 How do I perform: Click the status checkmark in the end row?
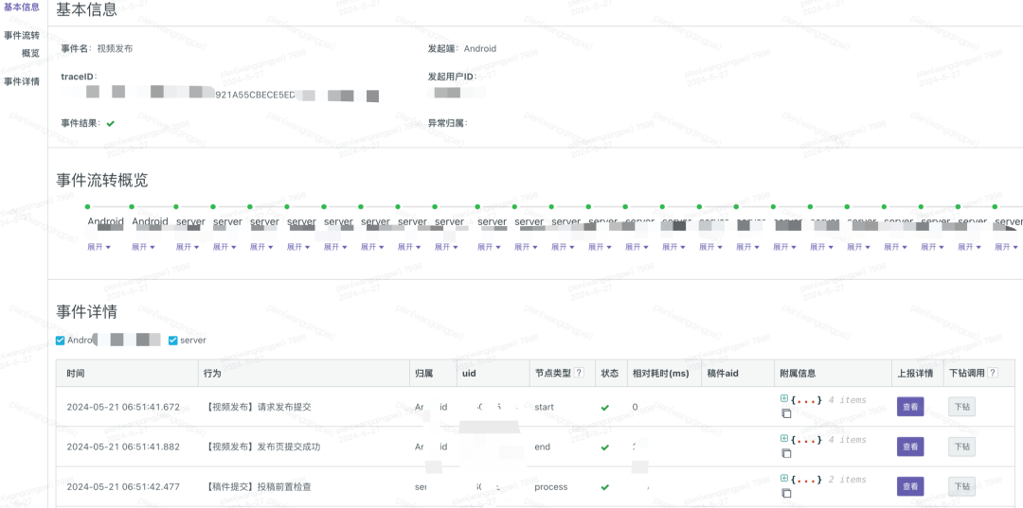(x=604, y=447)
